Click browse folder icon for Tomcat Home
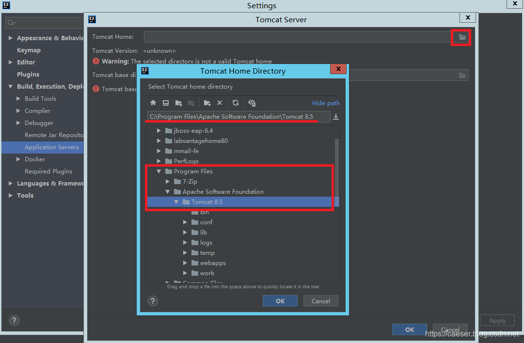 462,37
